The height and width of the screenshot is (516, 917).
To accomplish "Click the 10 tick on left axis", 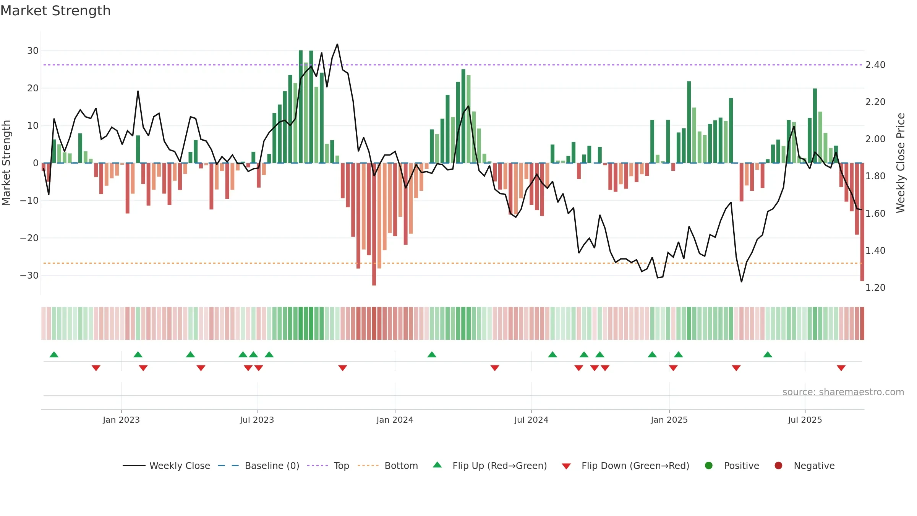I will tap(33, 125).
